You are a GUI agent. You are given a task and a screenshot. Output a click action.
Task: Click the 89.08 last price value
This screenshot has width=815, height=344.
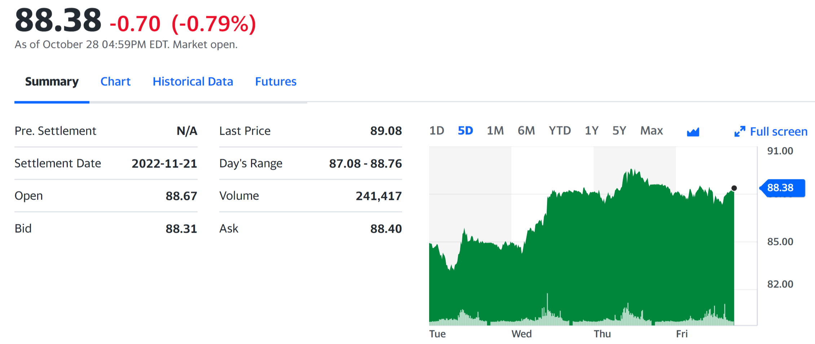pyautogui.click(x=386, y=131)
